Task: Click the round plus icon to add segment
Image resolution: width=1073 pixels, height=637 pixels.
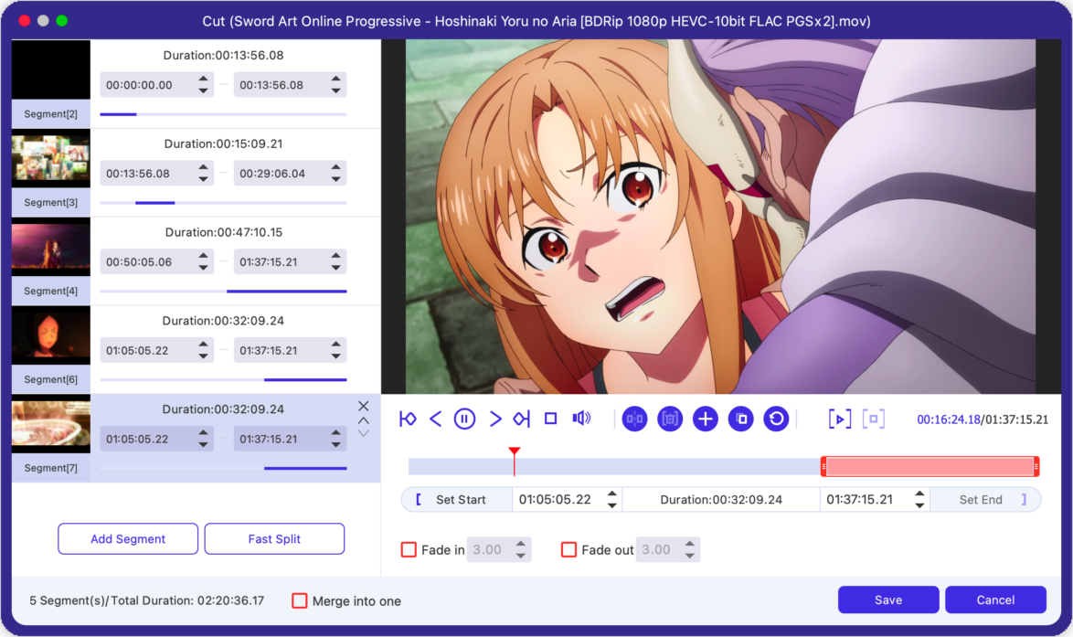Action: 706,419
